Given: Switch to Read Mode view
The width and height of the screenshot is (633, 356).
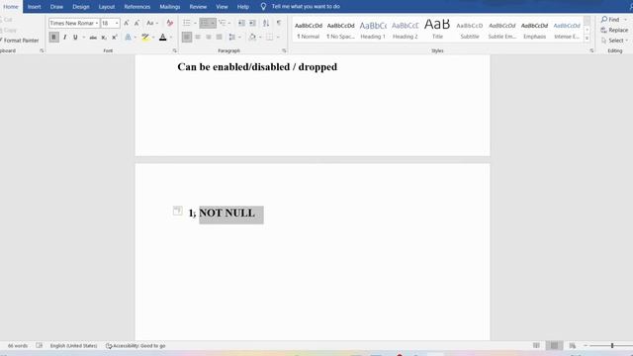Looking at the screenshot, I should pyautogui.click(x=536, y=345).
